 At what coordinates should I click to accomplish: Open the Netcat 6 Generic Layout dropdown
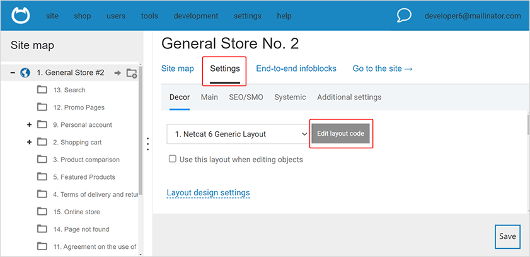238,134
